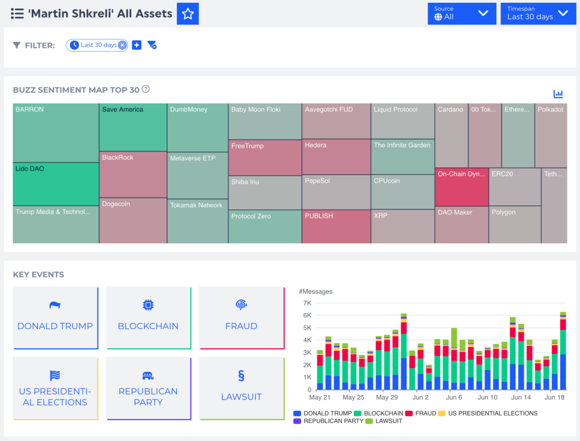Image resolution: width=580 pixels, height=441 pixels.
Task: Open the Fraud key event card
Action: [241, 318]
